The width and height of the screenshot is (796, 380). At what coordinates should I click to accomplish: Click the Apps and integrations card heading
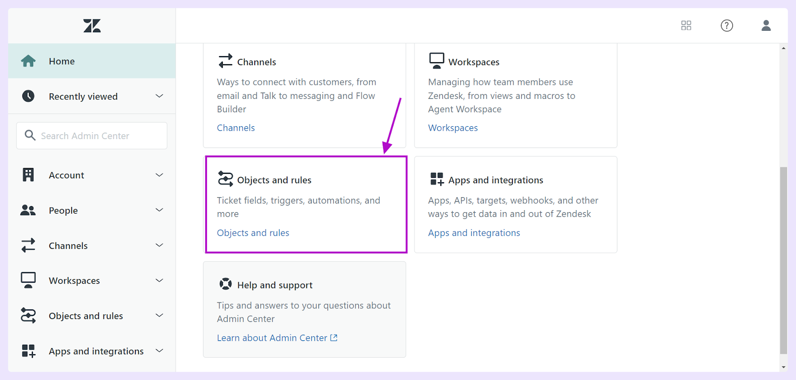[x=496, y=180]
